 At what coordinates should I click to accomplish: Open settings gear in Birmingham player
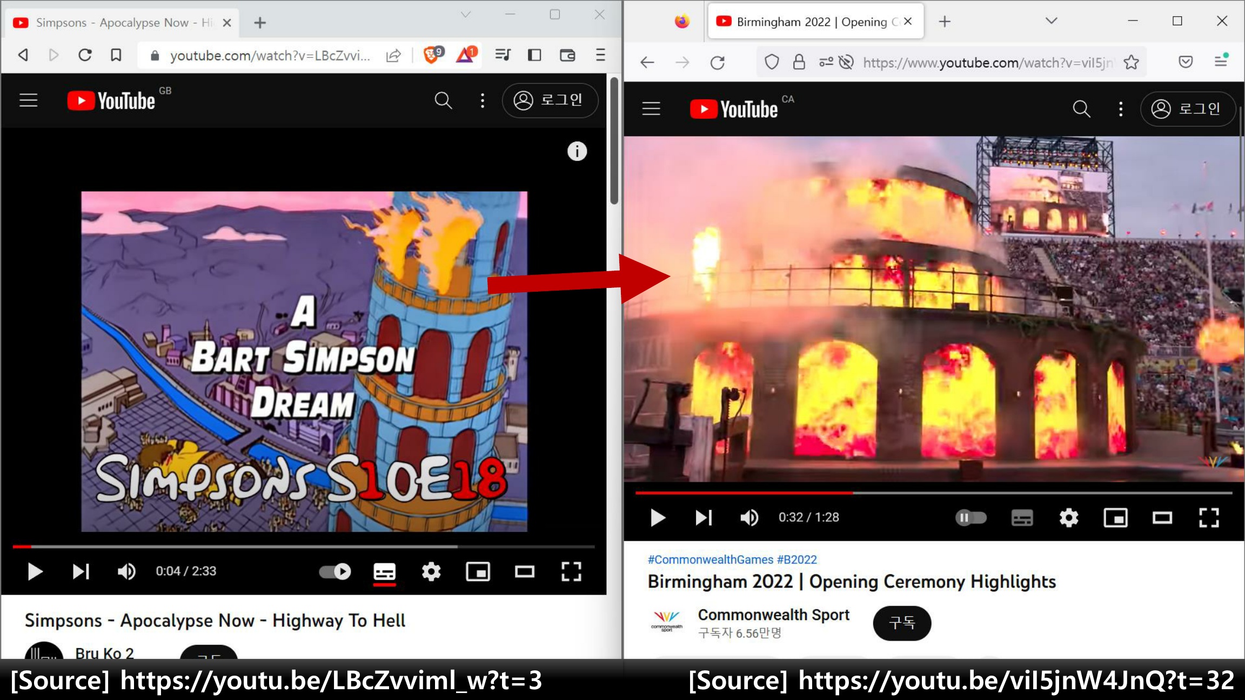tap(1069, 518)
